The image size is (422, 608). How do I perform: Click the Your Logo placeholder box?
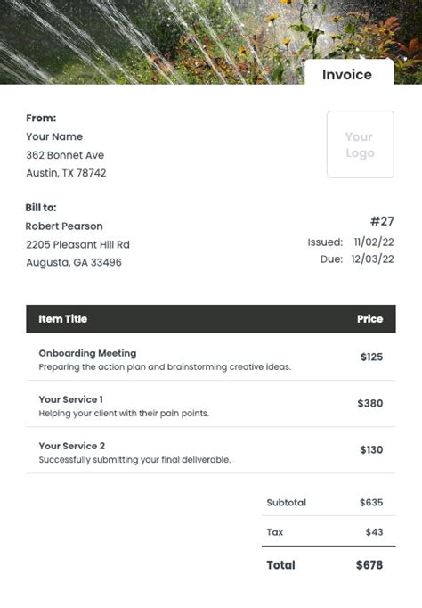pyautogui.click(x=360, y=144)
